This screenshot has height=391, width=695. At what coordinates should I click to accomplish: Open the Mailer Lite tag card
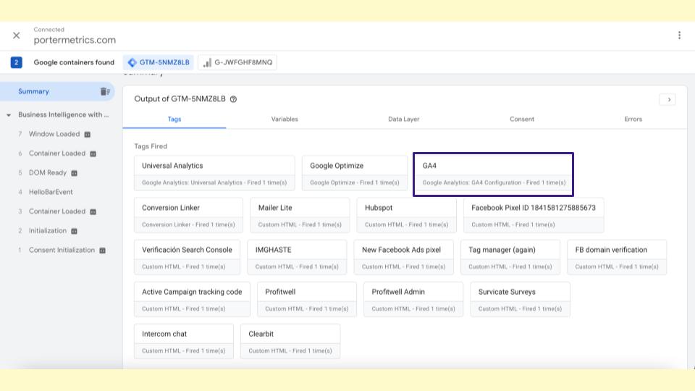pos(300,216)
